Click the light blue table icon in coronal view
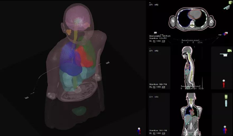 (226, 103)
